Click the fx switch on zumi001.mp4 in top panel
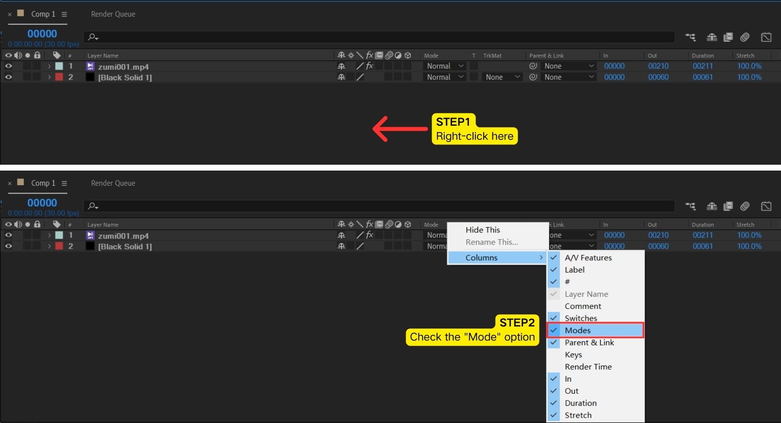This screenshot has height=423, width=781. [370, 66]
